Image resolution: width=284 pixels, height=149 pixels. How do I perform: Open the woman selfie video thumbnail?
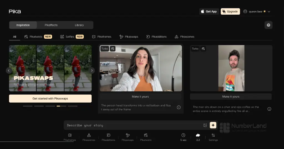[141, 68]
